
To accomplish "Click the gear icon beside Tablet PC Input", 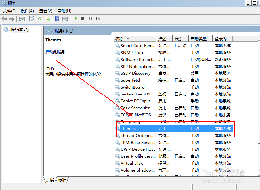I will coord(117,101).
